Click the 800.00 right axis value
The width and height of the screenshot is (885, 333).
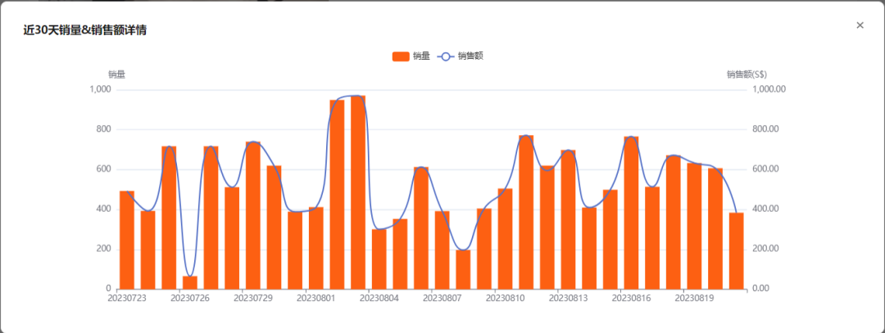point(766,129)
